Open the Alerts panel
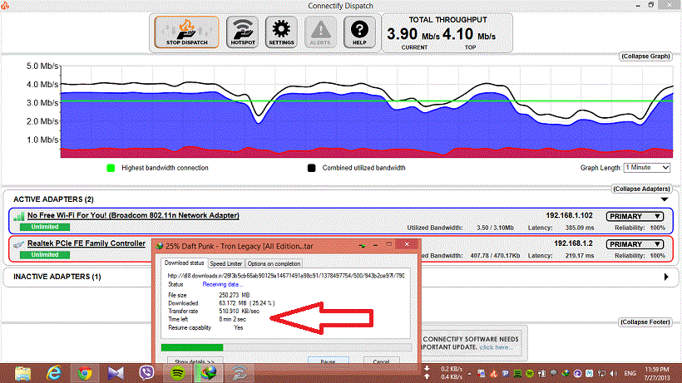Screen dimensions: 682x383 [x=320, y=32]
